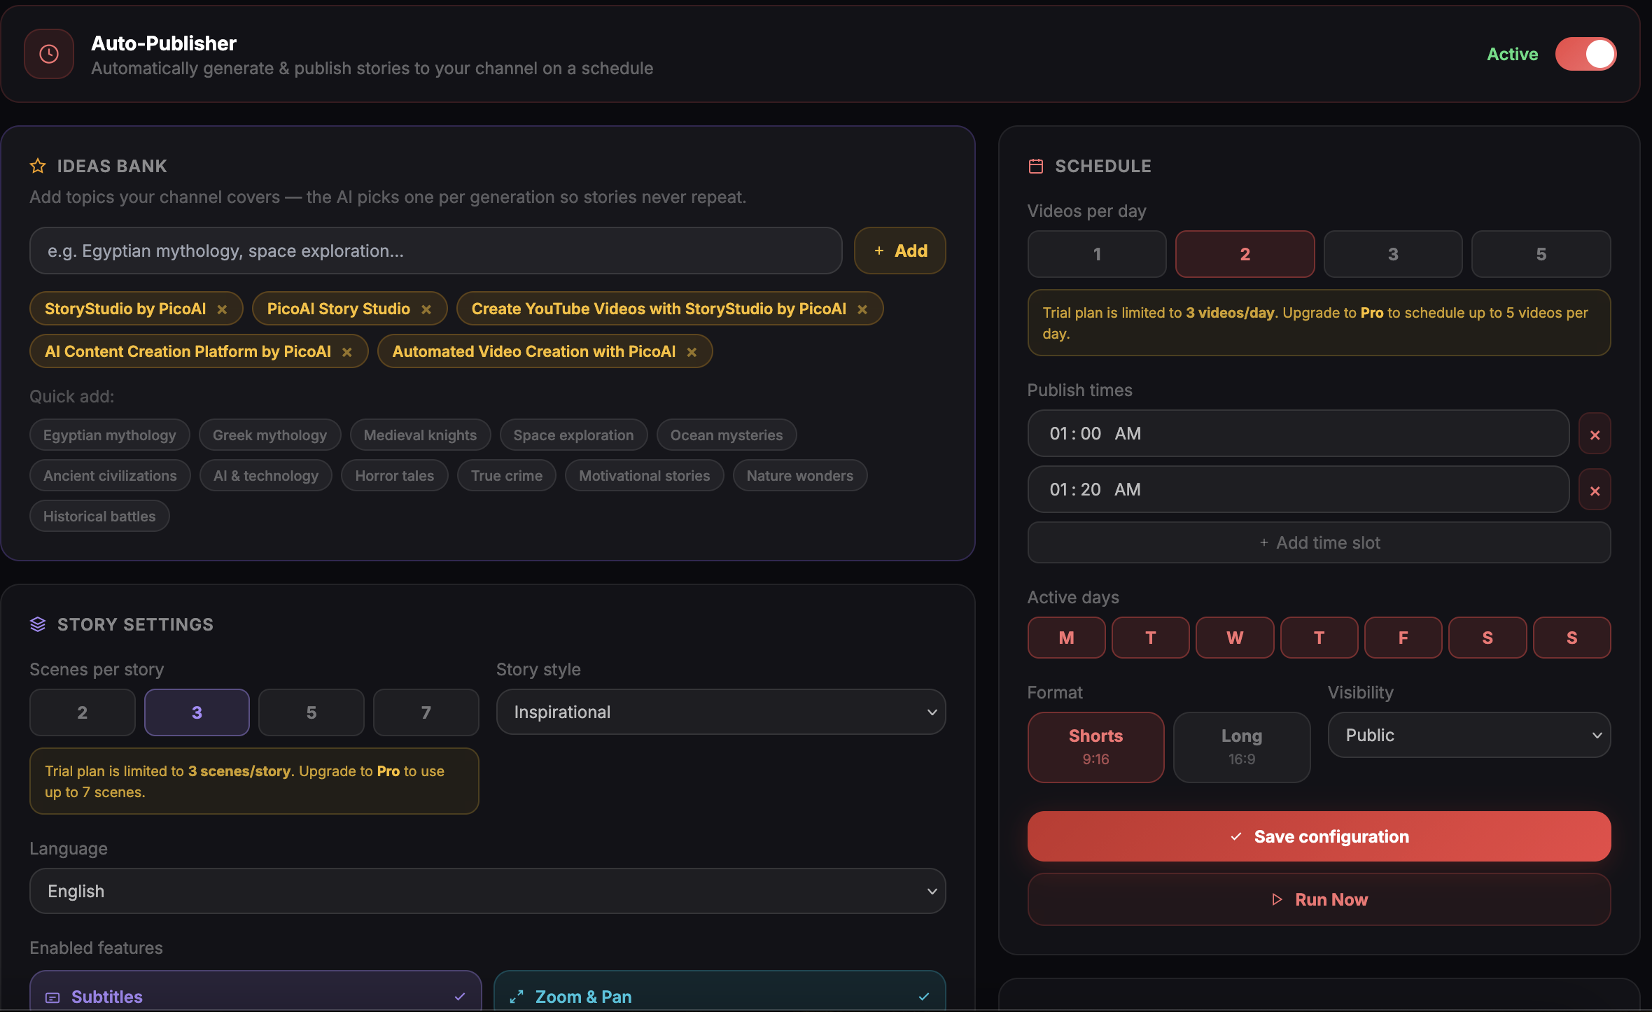This screenshot has height=1012, width=1652.
Task: Select Long 16:9 format
Action: (x=1242, y=747)
